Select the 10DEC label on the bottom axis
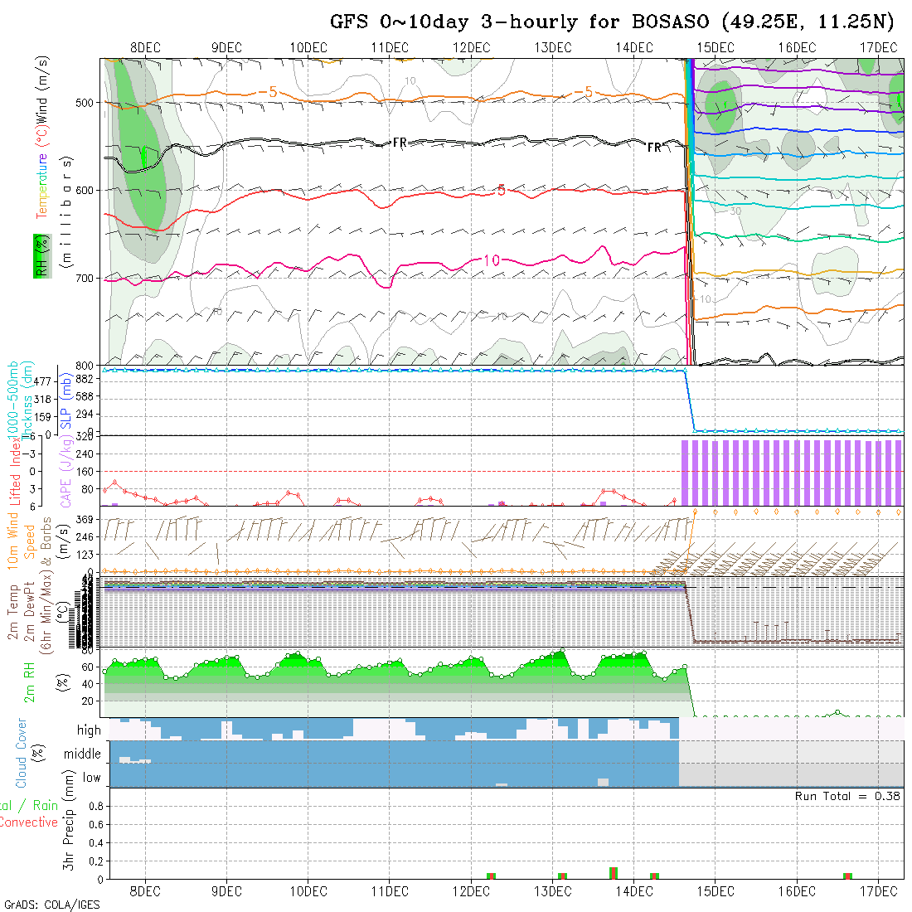The height and width of the screenshot is (912, 912). (x=308, y=891)
